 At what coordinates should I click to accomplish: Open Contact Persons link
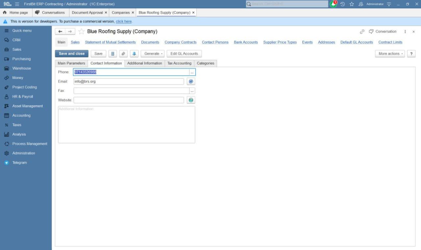pos(215,42)
